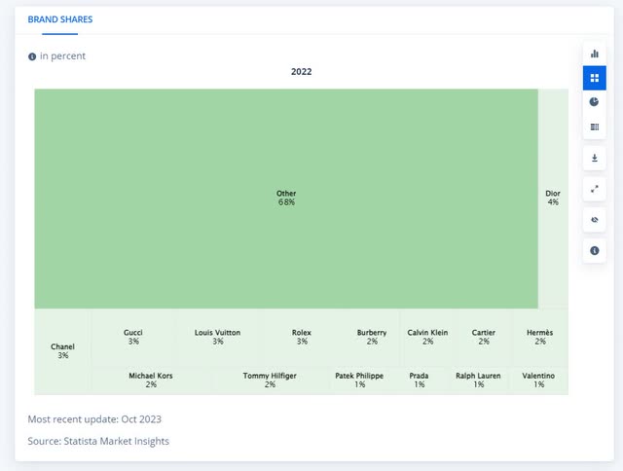Viewport: 623px width, 471px height.
Task: Click the Michael Kors 2% tile
Action: point(151,380)
